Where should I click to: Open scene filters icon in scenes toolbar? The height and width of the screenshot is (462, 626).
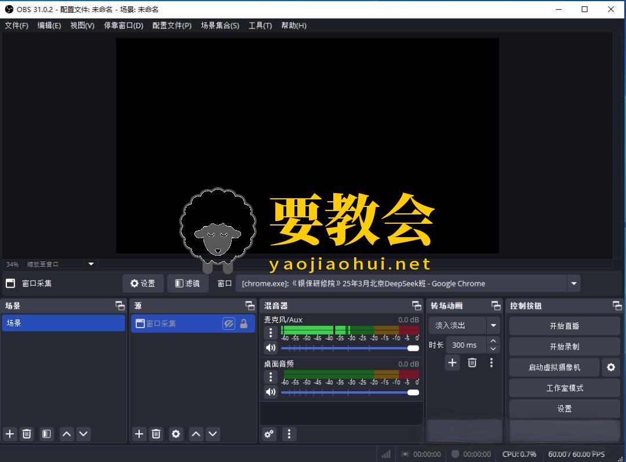point(46,434)
